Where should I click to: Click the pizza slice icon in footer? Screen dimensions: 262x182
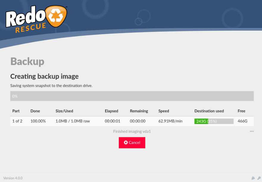click(253, 178)
